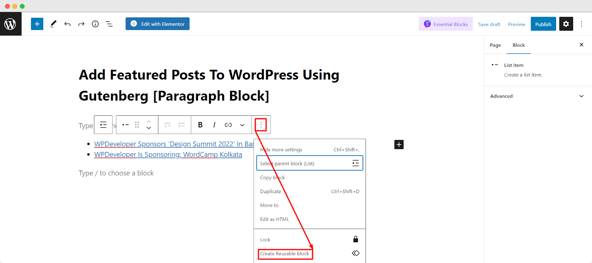Choose Move to from the menu
Viewport: 592px width, 263px height.
coord(310,205)
